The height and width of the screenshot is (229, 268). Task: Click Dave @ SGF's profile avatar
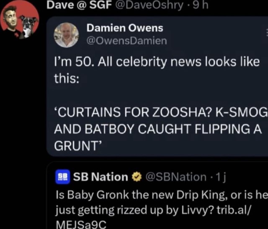[x=19, y=20]
